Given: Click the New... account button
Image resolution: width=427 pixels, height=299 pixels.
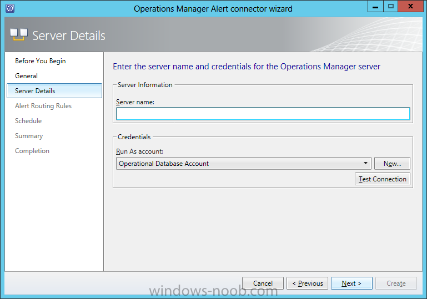Looking at the screenshot, I should click(392, 164).
